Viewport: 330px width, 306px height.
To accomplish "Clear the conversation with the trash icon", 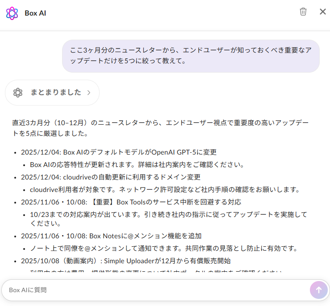I will tap(303, 12).
